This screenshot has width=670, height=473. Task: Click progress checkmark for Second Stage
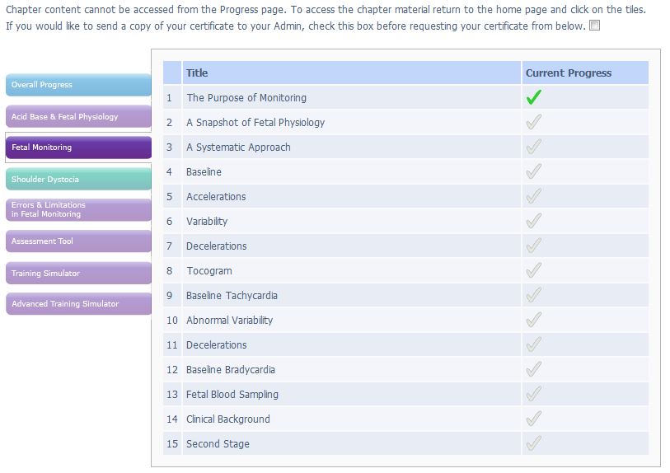pos(533,443)
